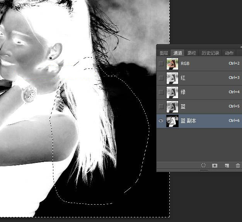Delete current channel with trash icon
The width and height of the screenshot is (242, 222).
click(x=238, y=166)
